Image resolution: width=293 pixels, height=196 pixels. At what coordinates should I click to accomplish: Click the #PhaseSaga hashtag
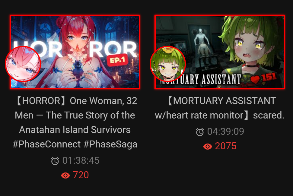110,144
